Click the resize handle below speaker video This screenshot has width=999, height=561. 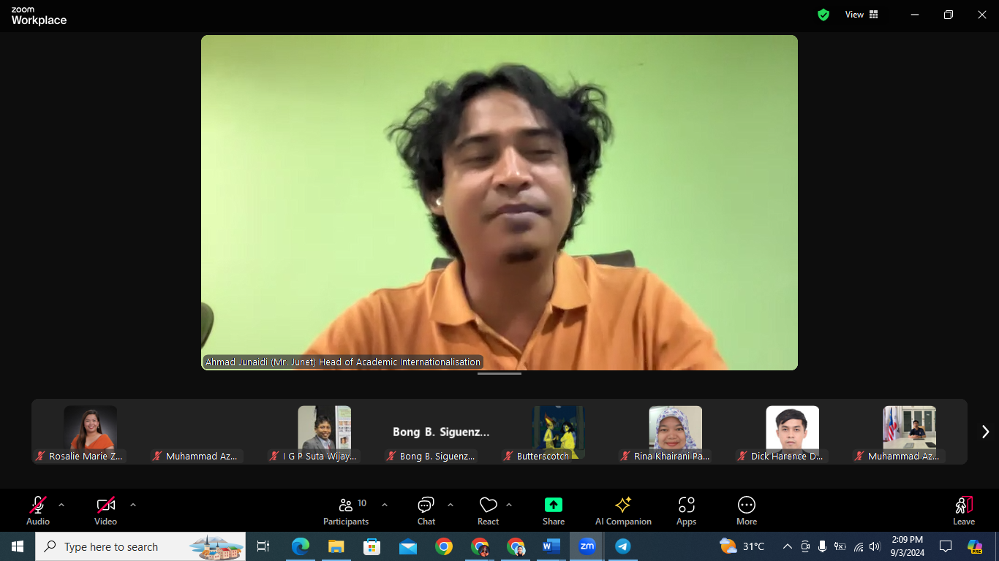(499, 373)
